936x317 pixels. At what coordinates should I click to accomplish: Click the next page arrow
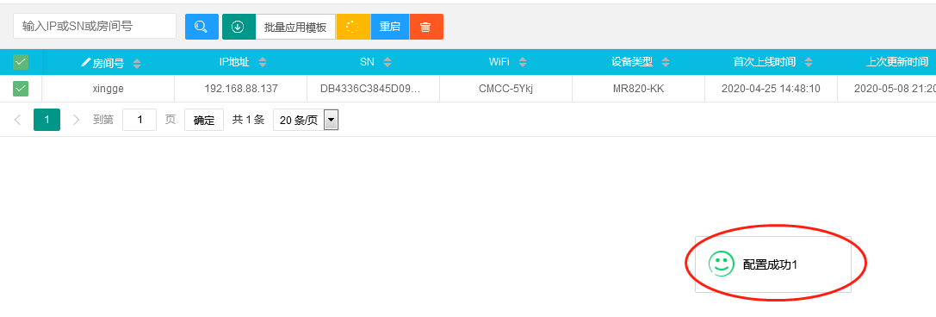pos(76,120)
